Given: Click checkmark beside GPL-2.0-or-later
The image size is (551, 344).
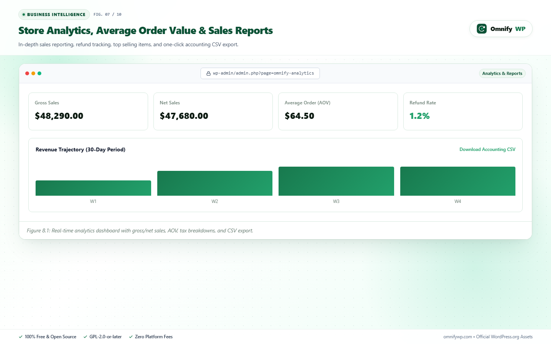Looking at the screenshot, I should click(x=85, y=337).
